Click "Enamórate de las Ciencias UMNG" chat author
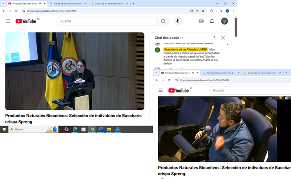Viewport: 291px width, 179px height. tap(185, 49)
